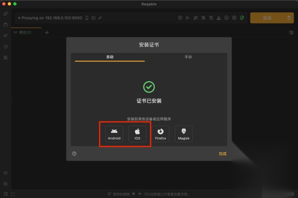Image resolution: width=298 pixels, height=198 pixels.
Task: Select the Android certificate install option
Action: pos(114,134)
